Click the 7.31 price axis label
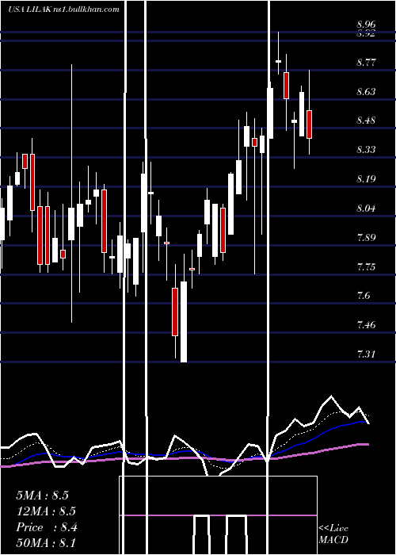Image resolution: width=396 pixels, height=555 pixels. (x=366, y=354)
